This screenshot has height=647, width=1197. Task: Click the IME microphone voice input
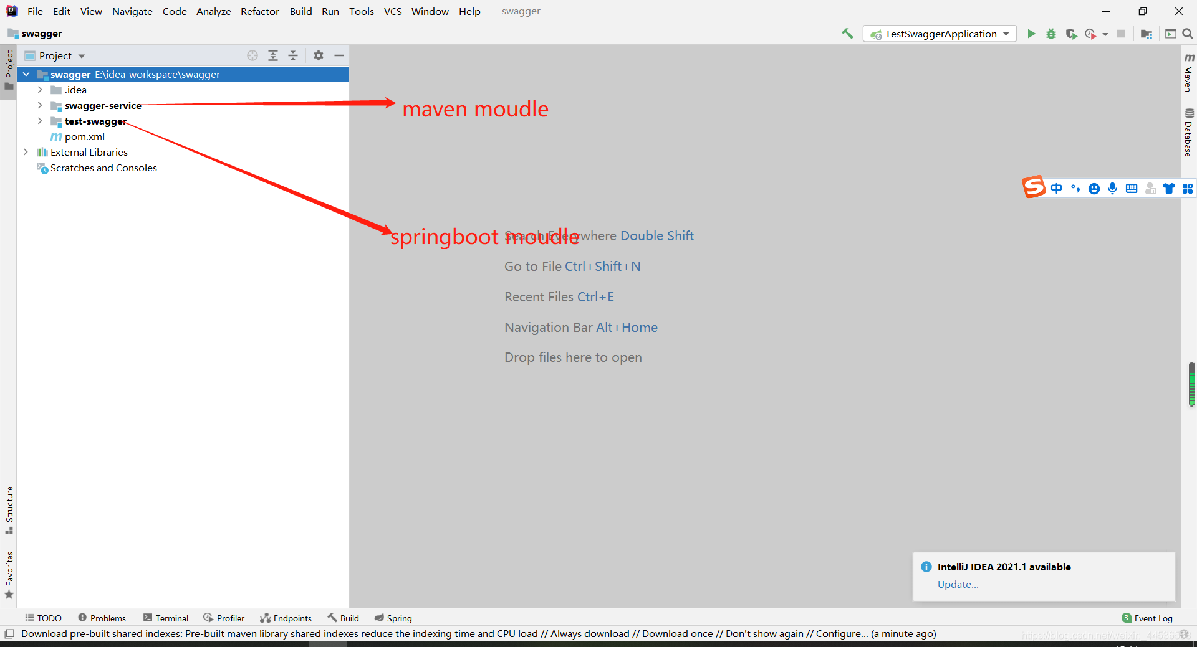[x=1113, y=189]
